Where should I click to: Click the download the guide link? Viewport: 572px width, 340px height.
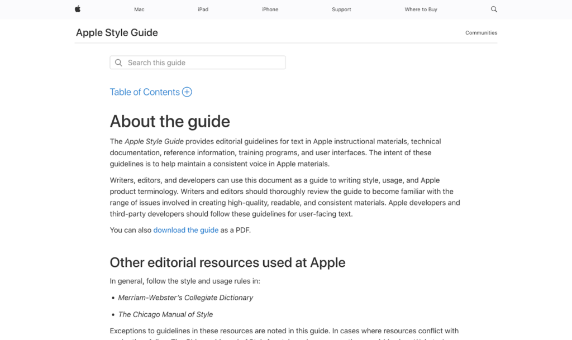click(x=185, y=230)
